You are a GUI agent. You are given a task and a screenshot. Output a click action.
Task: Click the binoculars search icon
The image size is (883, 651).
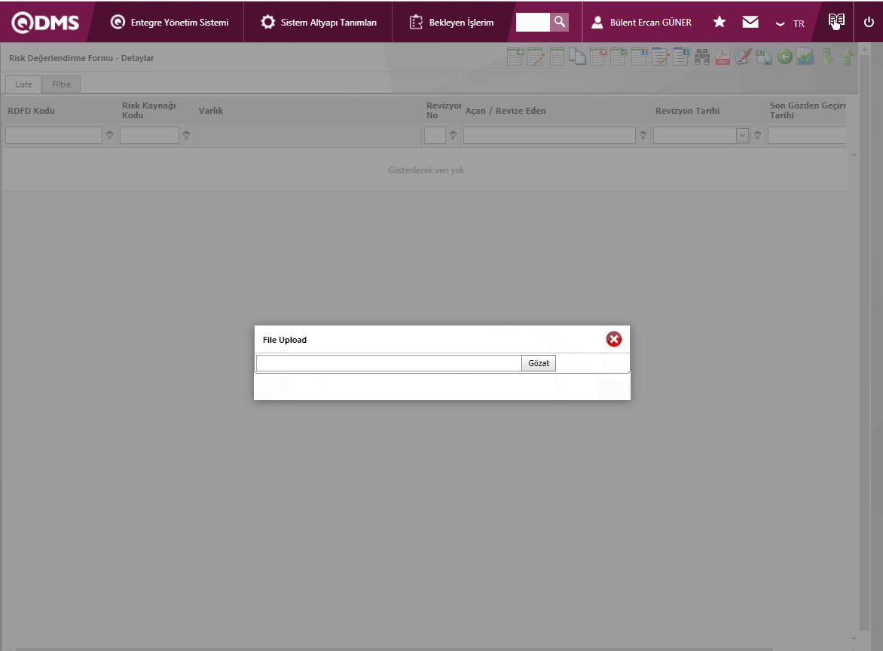pyautogui.click(x=702, y=57)
